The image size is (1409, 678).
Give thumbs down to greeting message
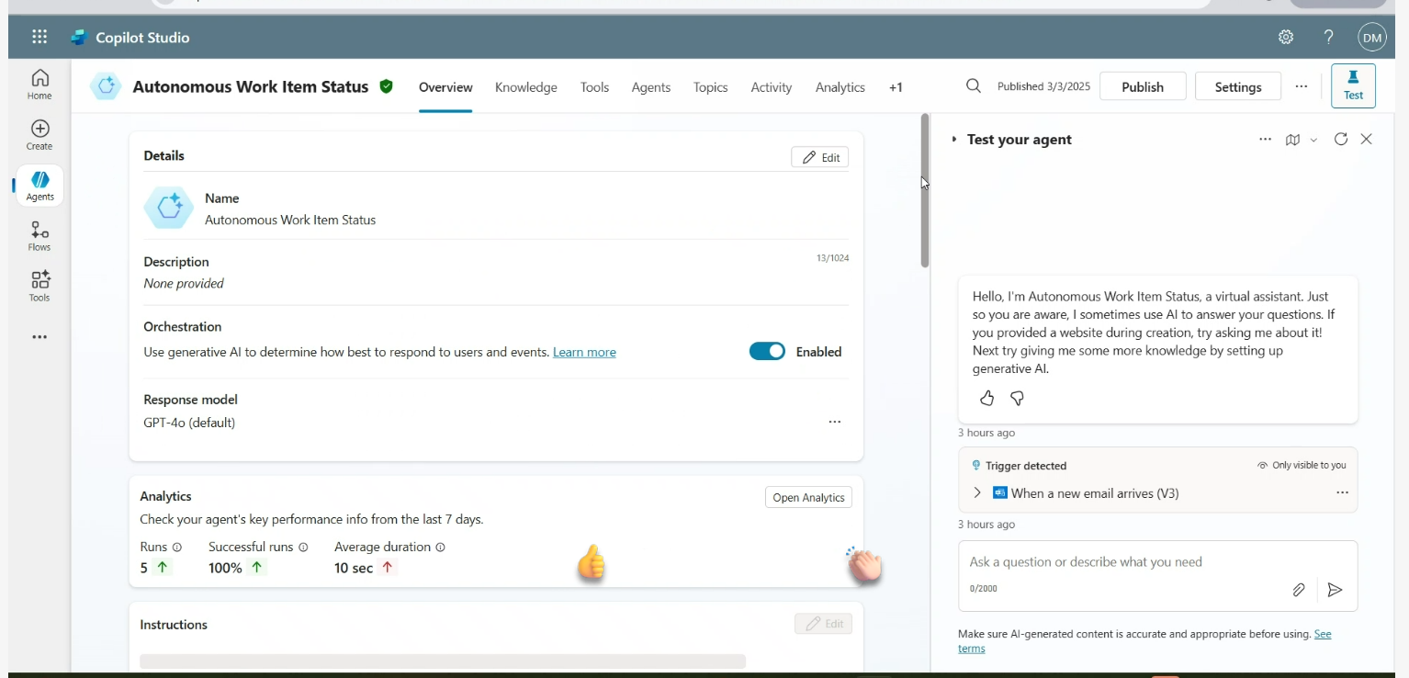pos(1018,398)
